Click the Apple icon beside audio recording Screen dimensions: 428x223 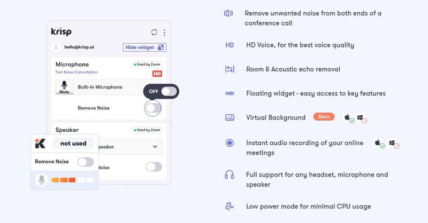tap(378, 142)
